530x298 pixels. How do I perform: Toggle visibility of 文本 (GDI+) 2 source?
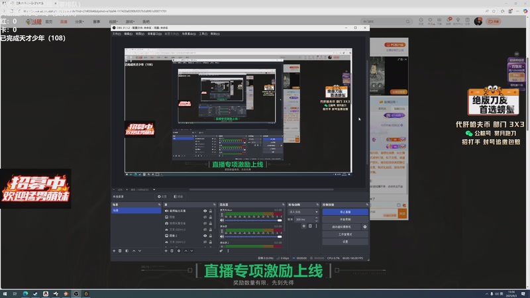tap(205, 242)
